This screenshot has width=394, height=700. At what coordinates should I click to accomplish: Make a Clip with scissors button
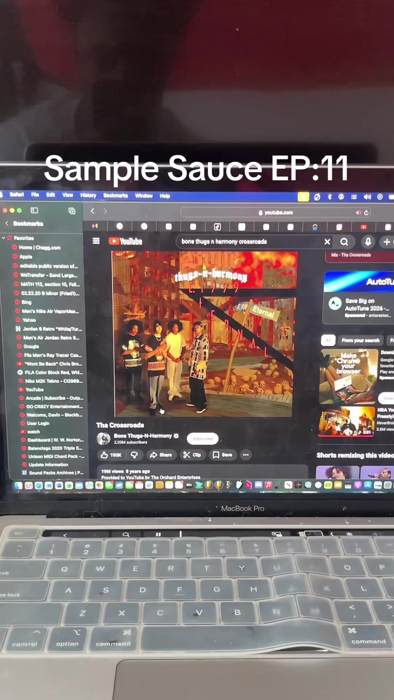[192, 455]
